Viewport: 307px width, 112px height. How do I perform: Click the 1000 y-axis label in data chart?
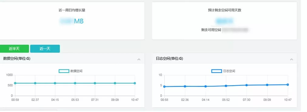point(9,75)
